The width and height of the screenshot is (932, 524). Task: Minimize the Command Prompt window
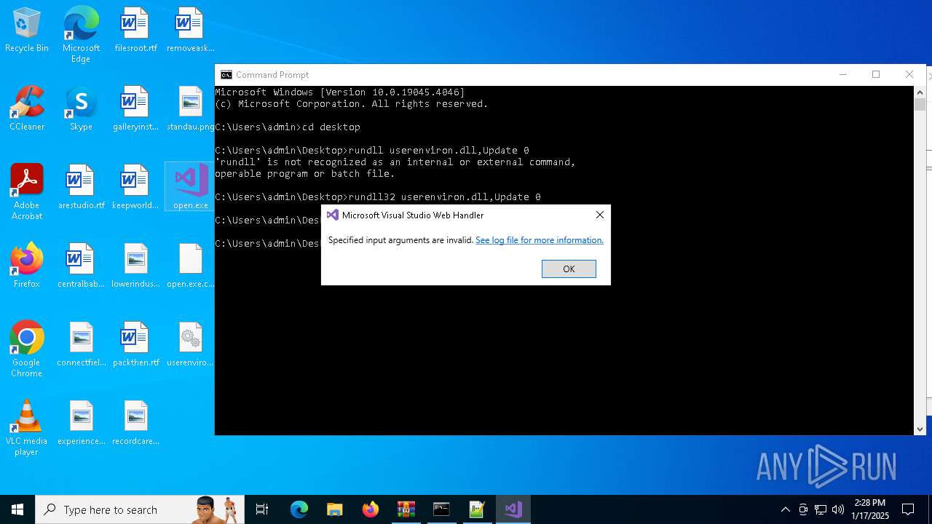[x=843, y=74]
